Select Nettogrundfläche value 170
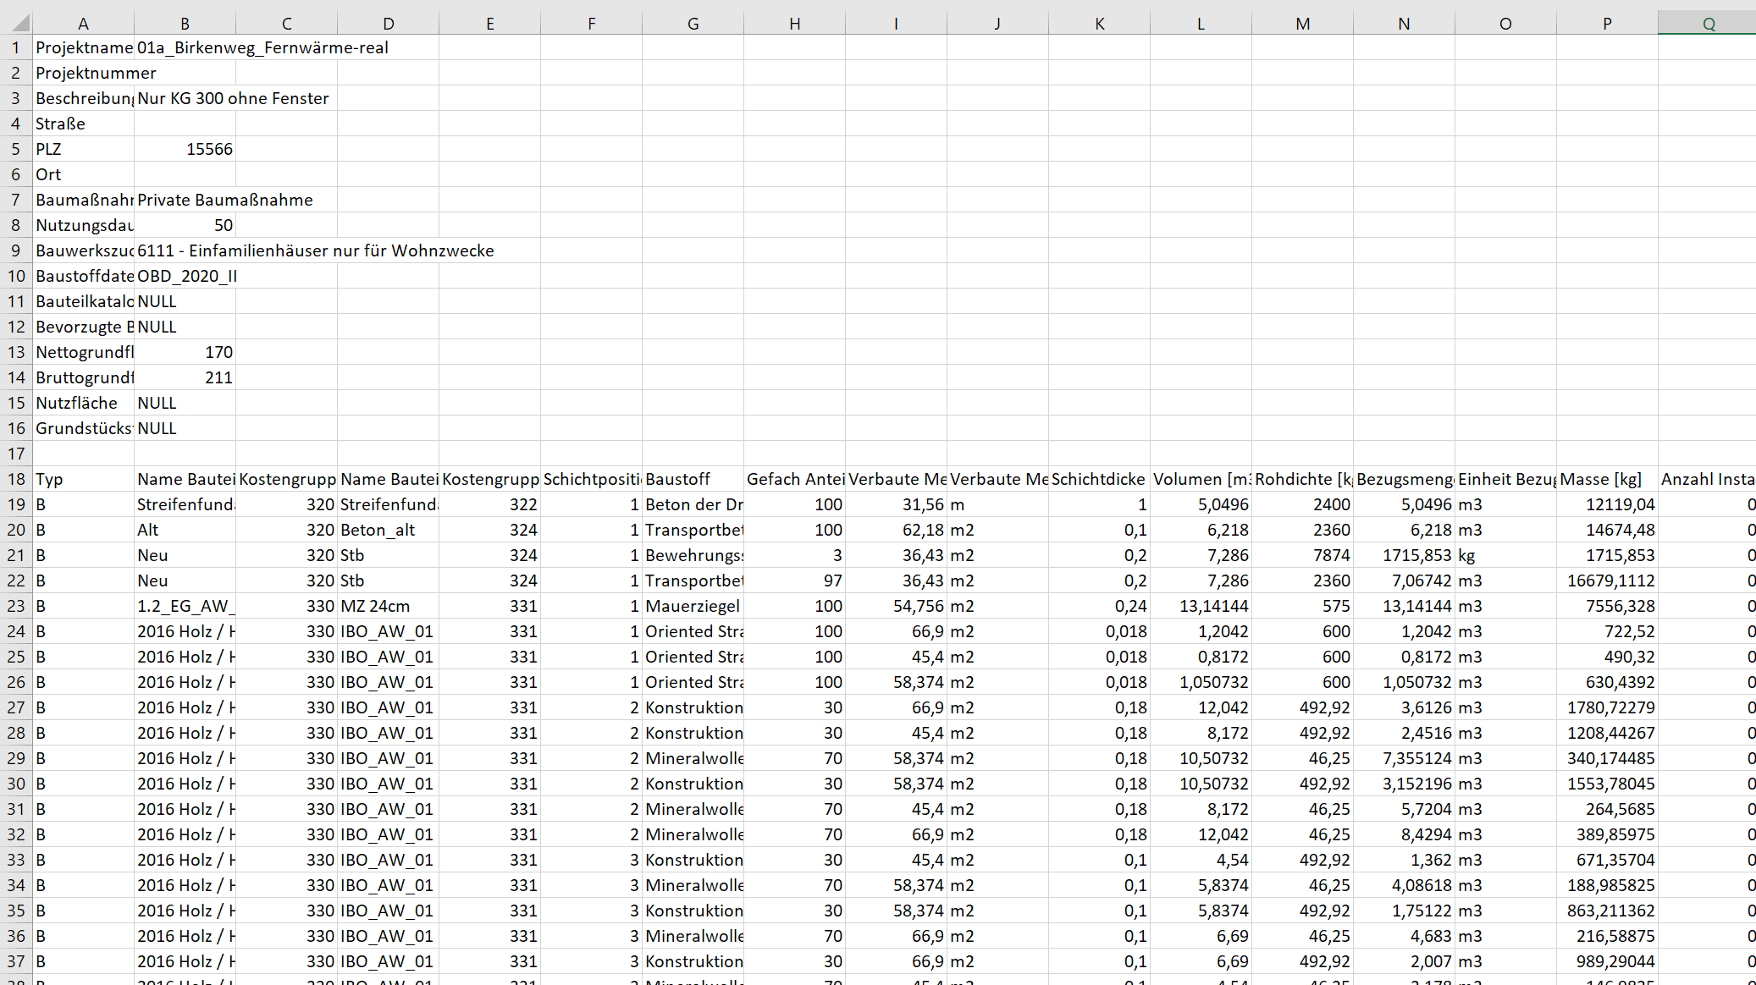This screenshot has width=1756, height=985. pyautogui.click(x=185, y=352)
